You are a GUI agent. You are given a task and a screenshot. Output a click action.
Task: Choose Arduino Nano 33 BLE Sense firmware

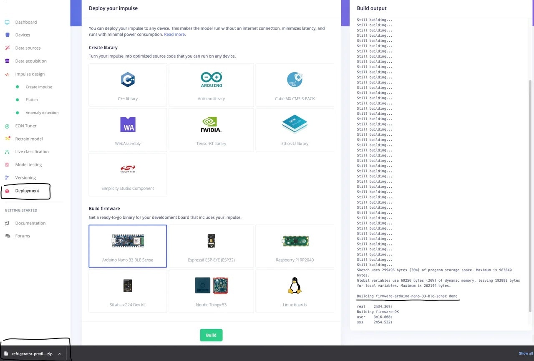tap(128, 246)
